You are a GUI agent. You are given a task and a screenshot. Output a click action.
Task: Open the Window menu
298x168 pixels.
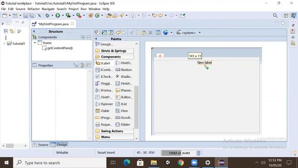[95, 9]
